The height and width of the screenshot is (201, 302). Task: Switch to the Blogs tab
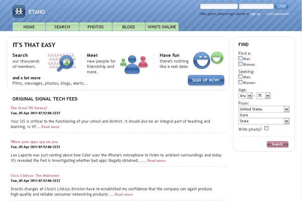pos(128,27)
